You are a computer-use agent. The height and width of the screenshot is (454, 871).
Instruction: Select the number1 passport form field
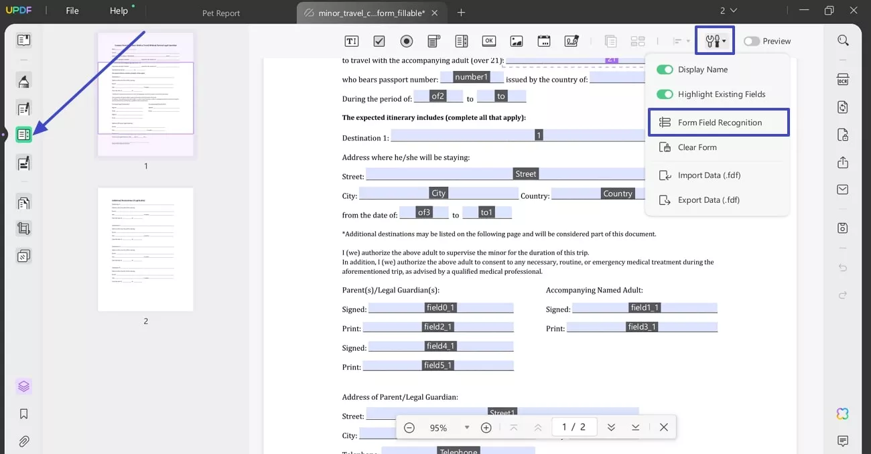click(472, 77)
